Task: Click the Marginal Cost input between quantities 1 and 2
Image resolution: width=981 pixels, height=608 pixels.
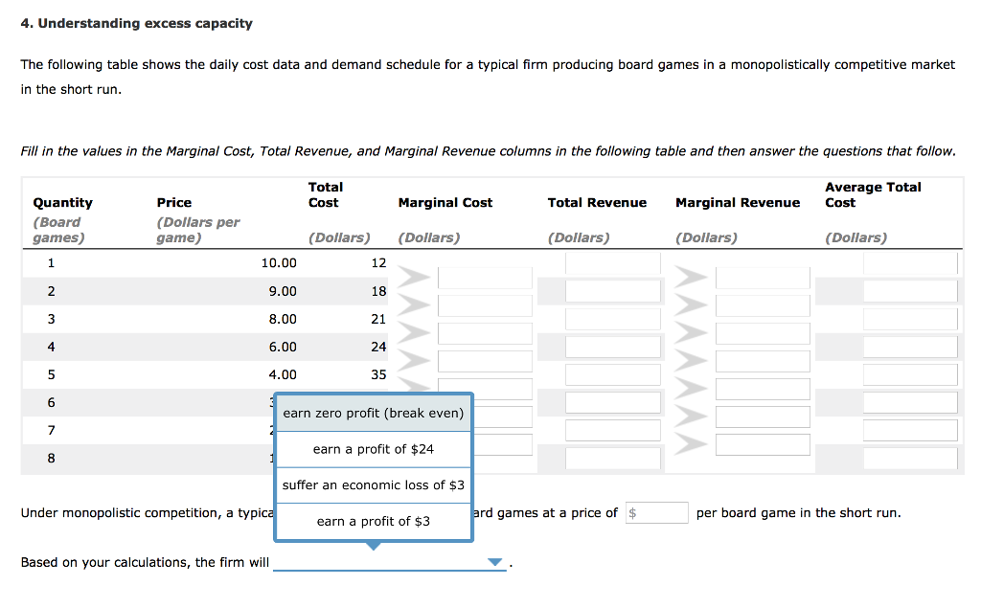Action: (485, 277)
